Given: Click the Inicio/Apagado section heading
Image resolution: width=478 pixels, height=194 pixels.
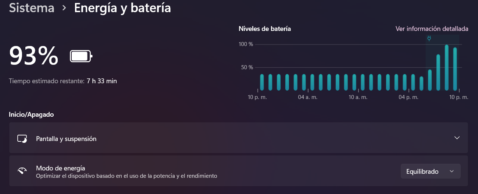Looking at the screenshot, I should (x=31, y=114).
